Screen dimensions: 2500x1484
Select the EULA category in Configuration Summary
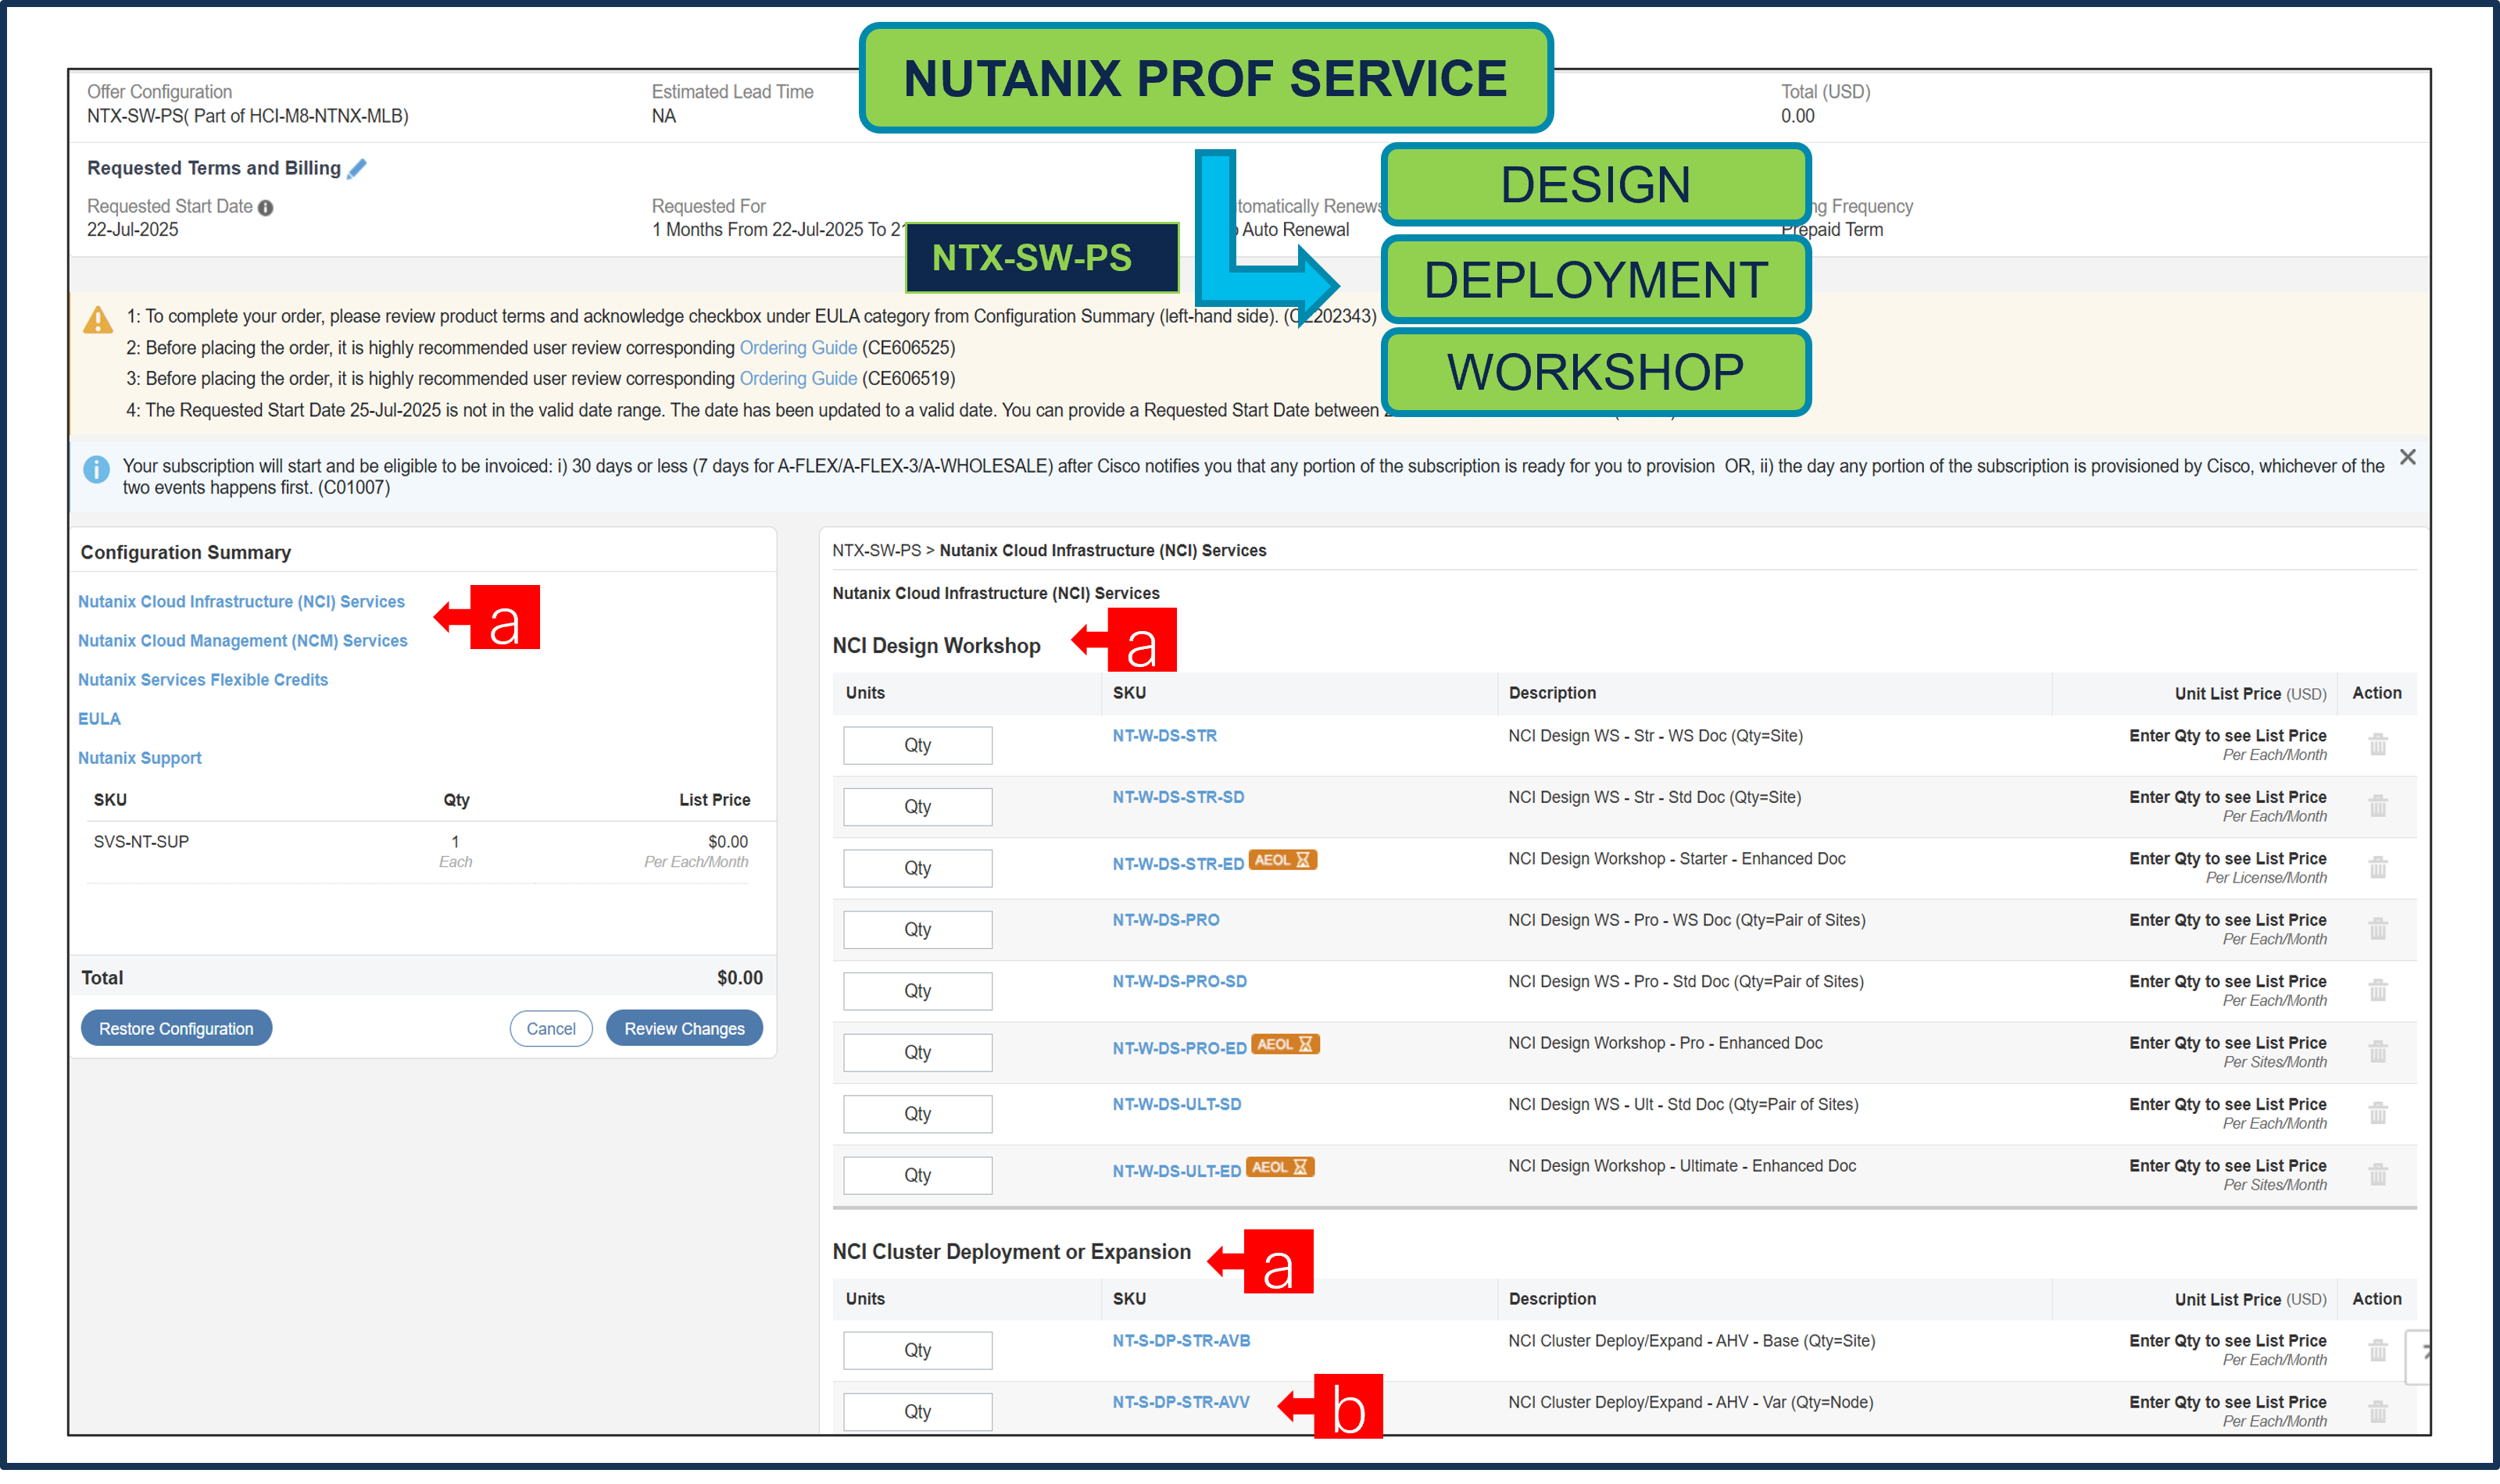[99, 718]
